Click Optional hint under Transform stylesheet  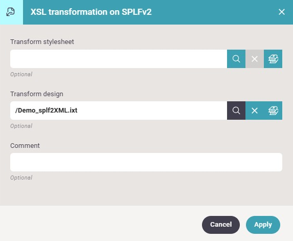(x=21, y=74)
